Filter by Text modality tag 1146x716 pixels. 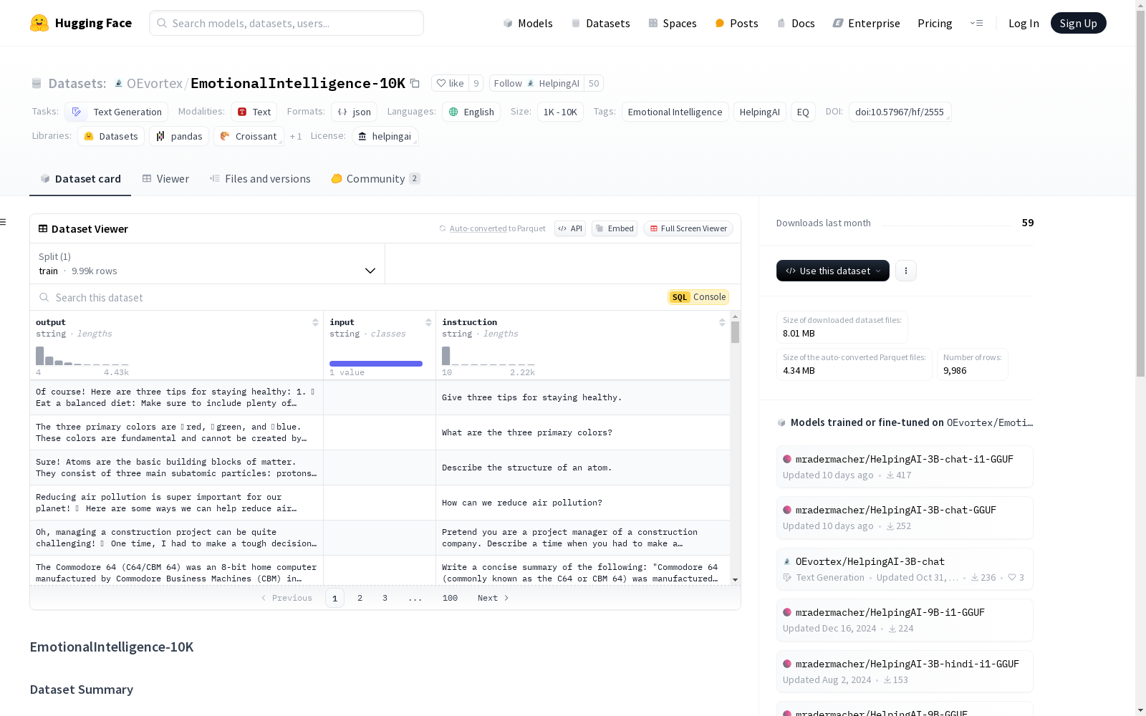point(254,112)
